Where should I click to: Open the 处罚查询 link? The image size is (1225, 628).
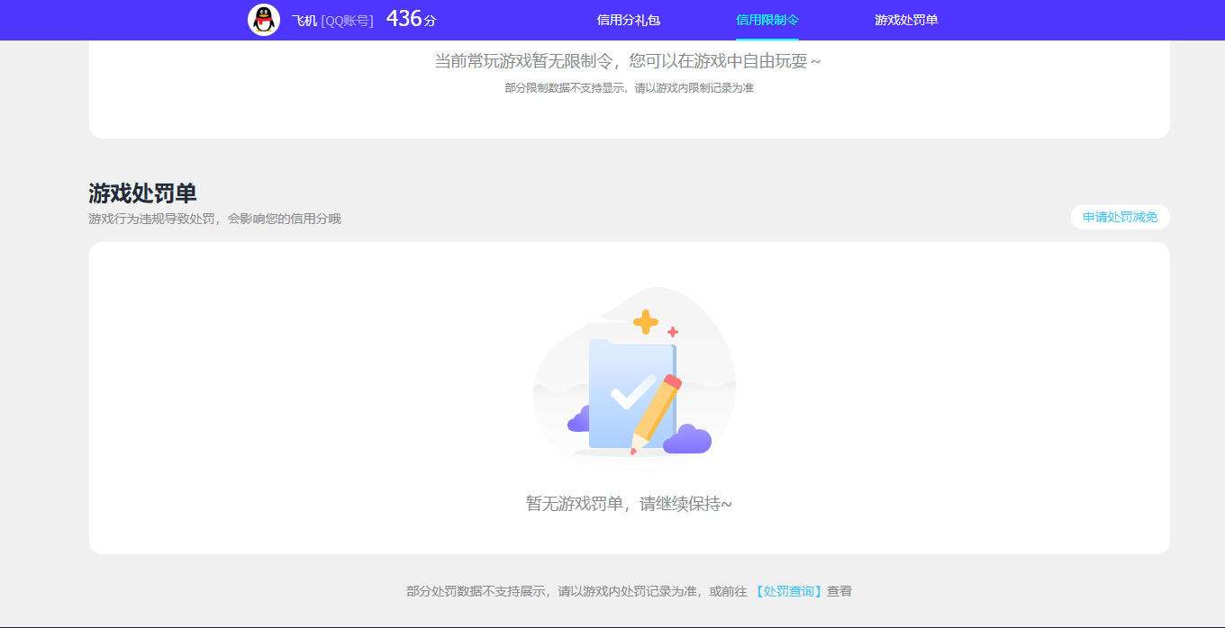pos(788,591)
